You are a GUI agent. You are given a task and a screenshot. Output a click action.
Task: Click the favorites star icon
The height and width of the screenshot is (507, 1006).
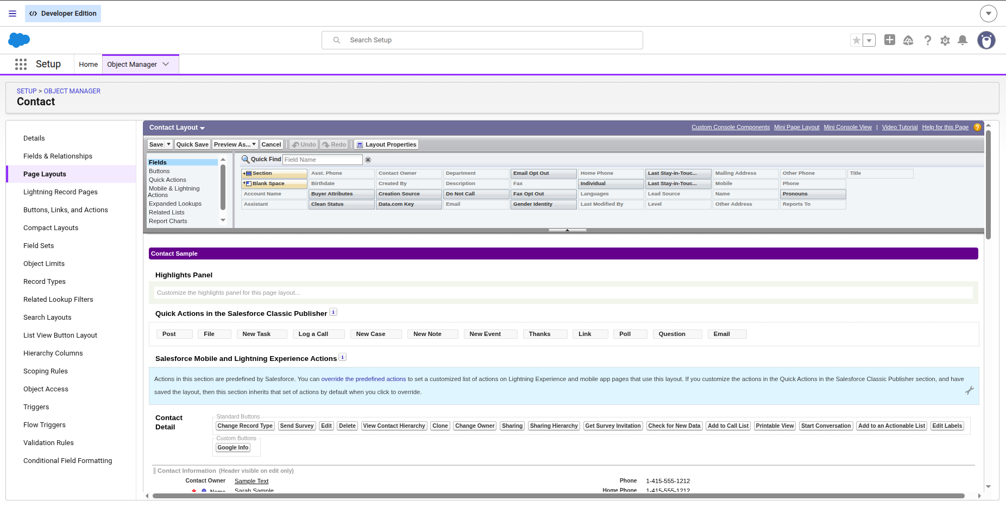click(857, 40)
